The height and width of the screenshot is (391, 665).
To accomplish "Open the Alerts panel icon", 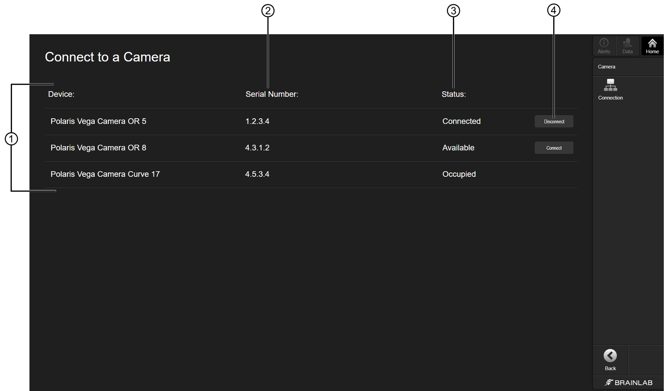I will pos(604,46).
